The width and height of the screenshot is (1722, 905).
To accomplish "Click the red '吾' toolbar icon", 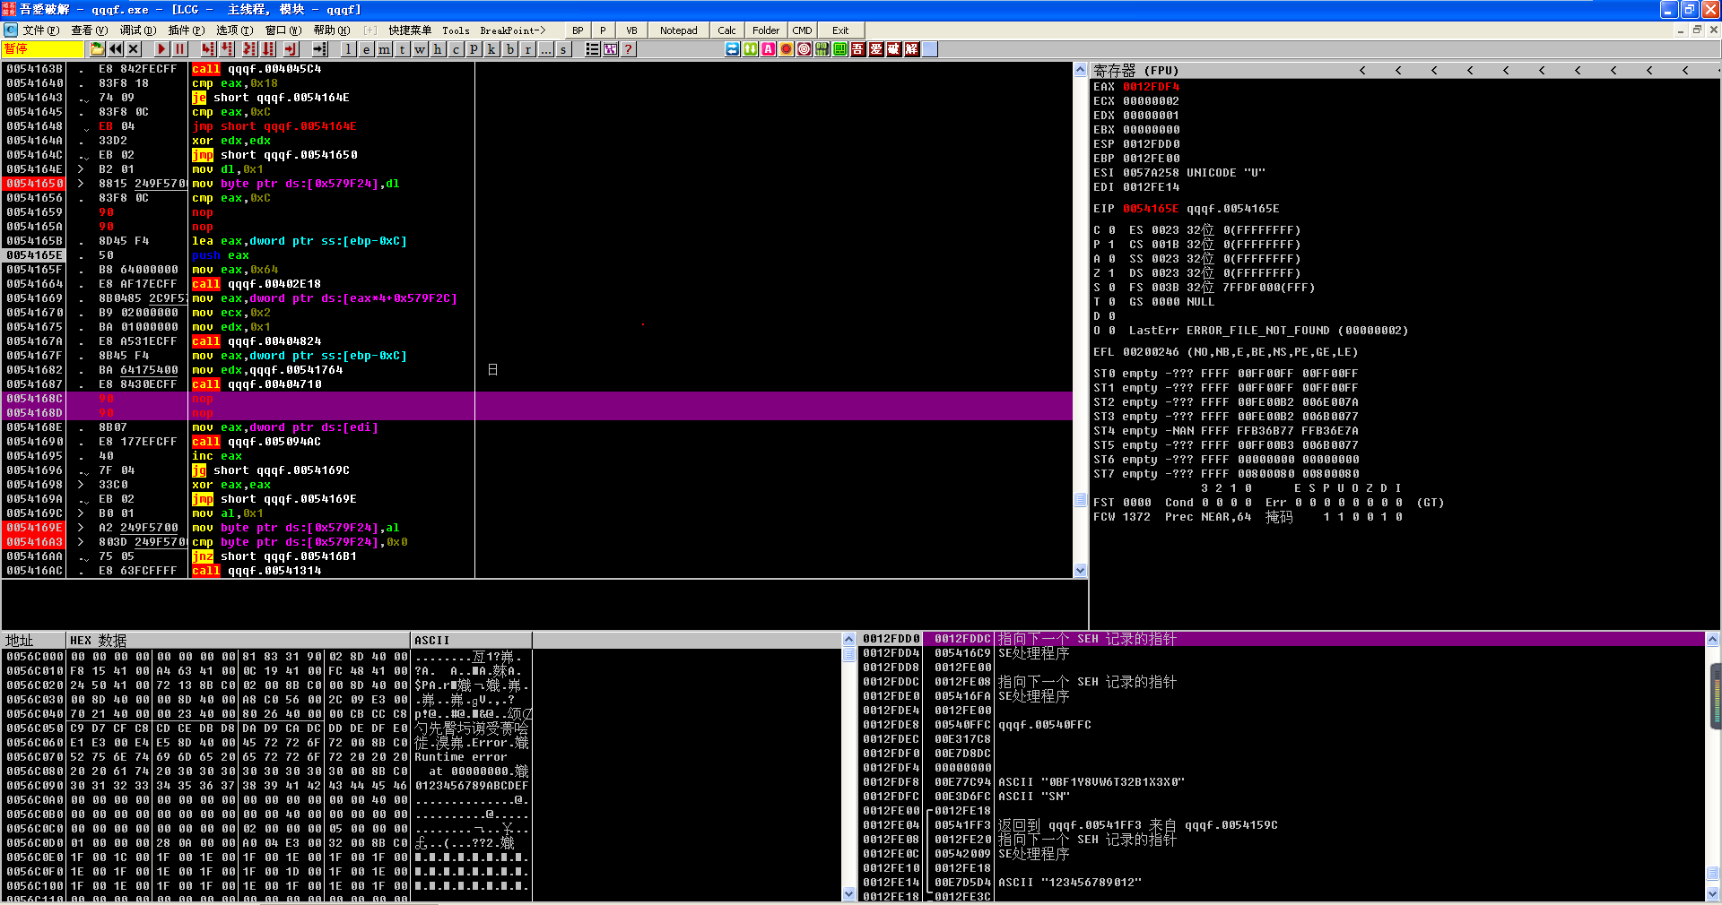I will (x=858, y=49).
